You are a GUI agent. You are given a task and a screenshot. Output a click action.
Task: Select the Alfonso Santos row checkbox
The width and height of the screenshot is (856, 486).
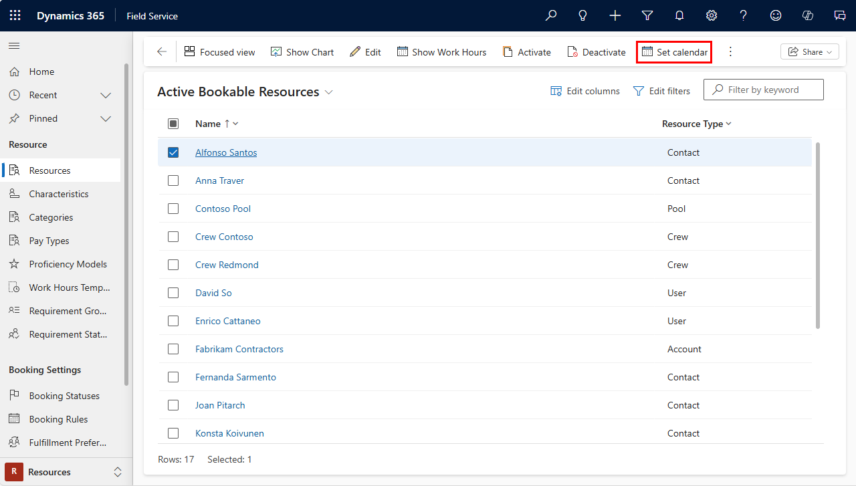[x=173, y=152]
